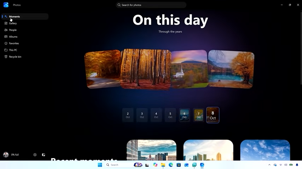Click the taskbar Search box
Screen dimensions: 302x169
pyautogui.click(x=123, y=165)
